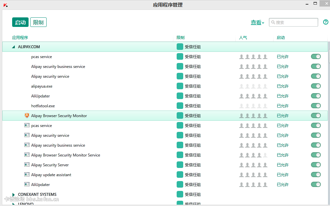Click the green trust square for Alipay update assistant
The height and width of the screenshot is (206, 330).
pos(180,175)
